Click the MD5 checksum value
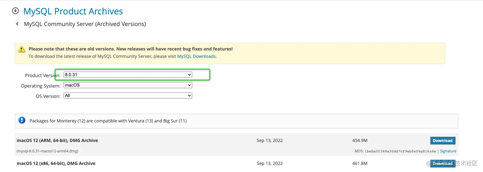Viewport: 483px width, 172px height. click(400, 151)
